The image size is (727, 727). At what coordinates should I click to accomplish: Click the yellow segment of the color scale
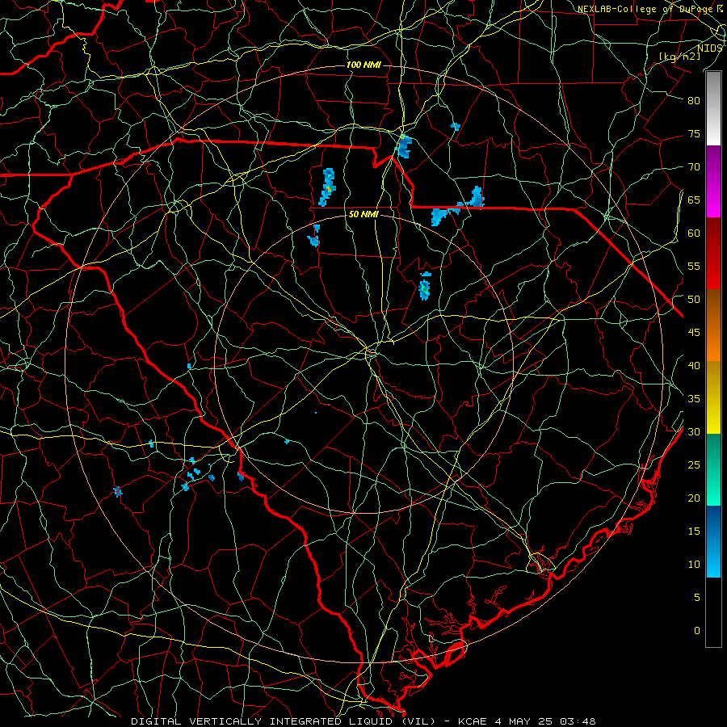713,397
